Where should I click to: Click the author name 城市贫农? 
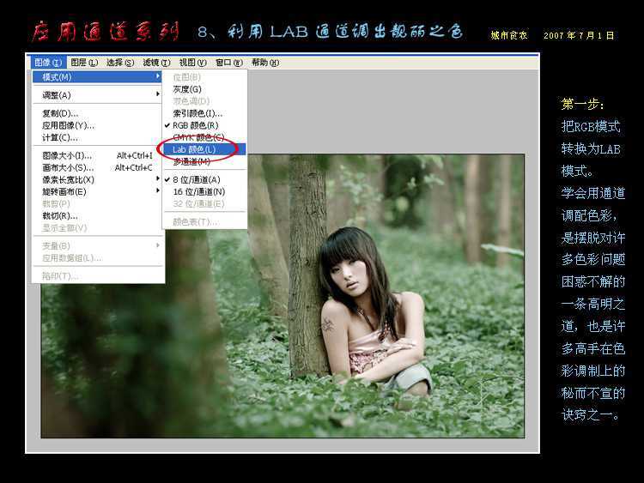pos(509,35)
